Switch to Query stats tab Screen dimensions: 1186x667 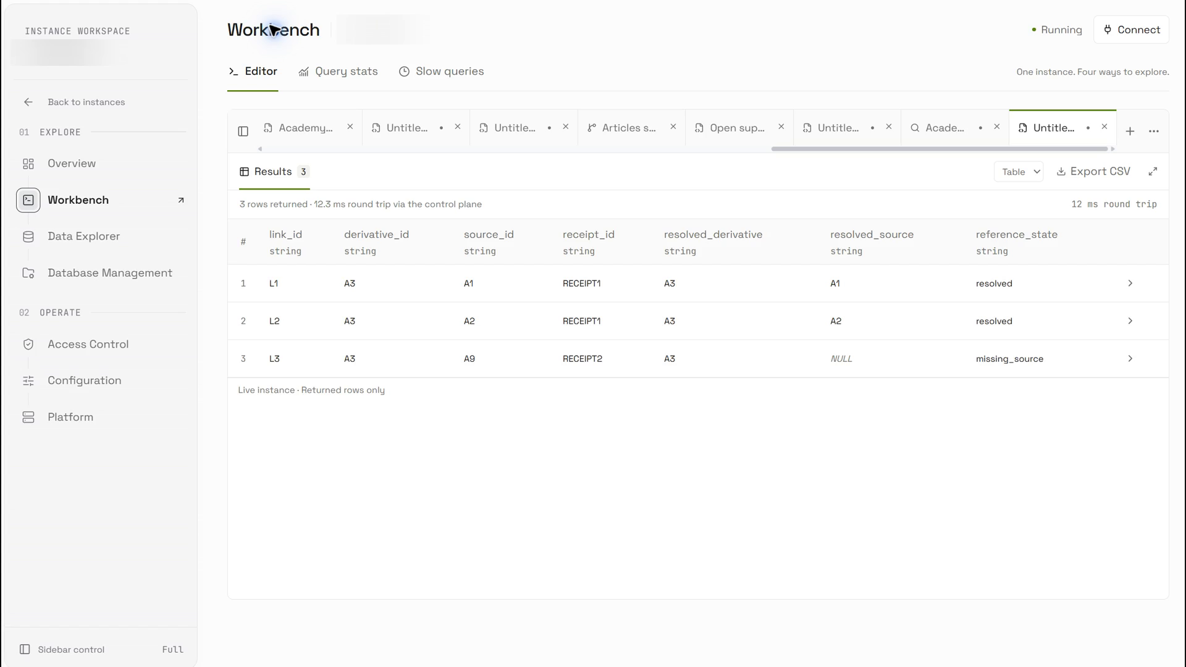pyautogui.click(x=338, y=72)
